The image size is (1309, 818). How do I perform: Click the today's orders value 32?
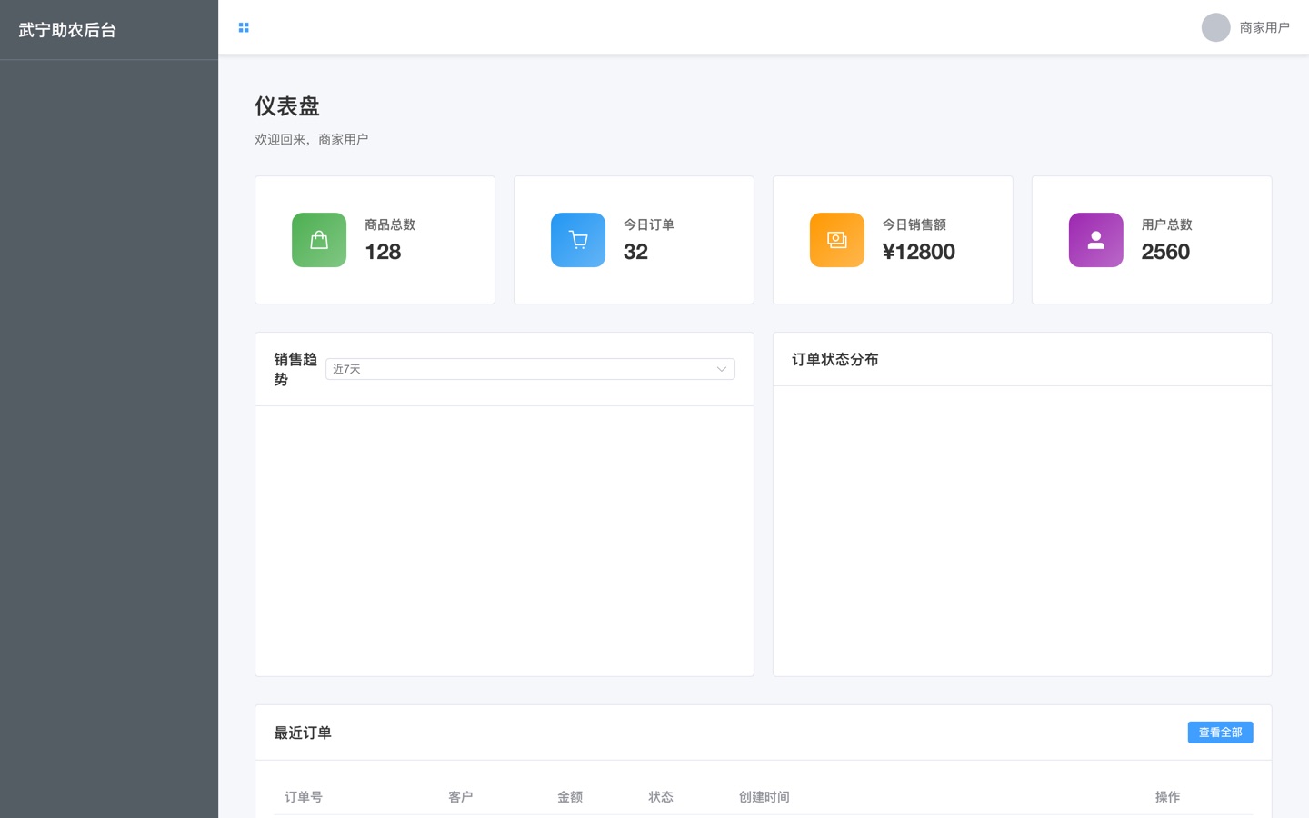635,252
